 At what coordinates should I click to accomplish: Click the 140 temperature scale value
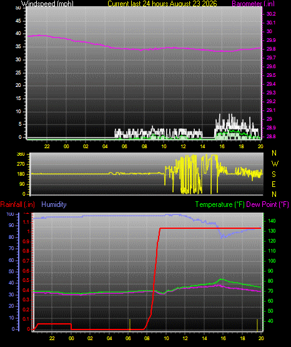(x=272, y=221)
